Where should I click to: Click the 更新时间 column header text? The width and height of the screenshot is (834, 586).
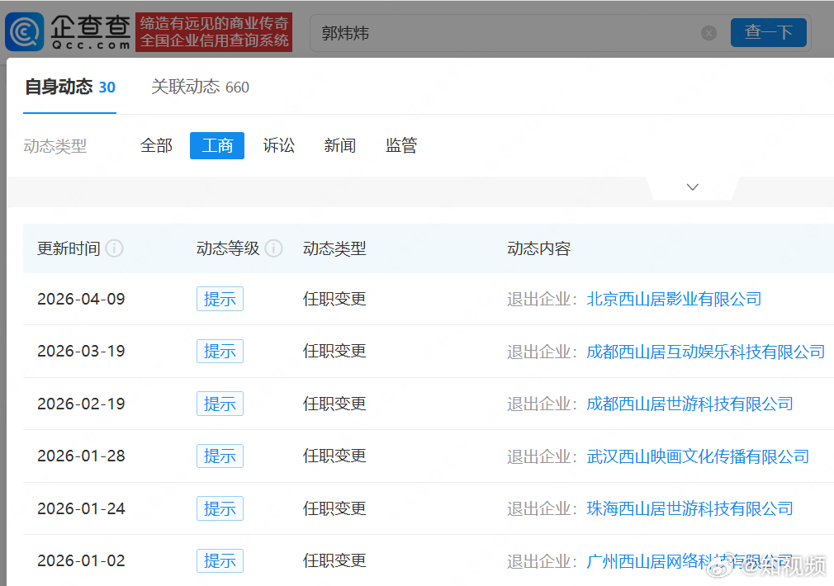(69, 248)
